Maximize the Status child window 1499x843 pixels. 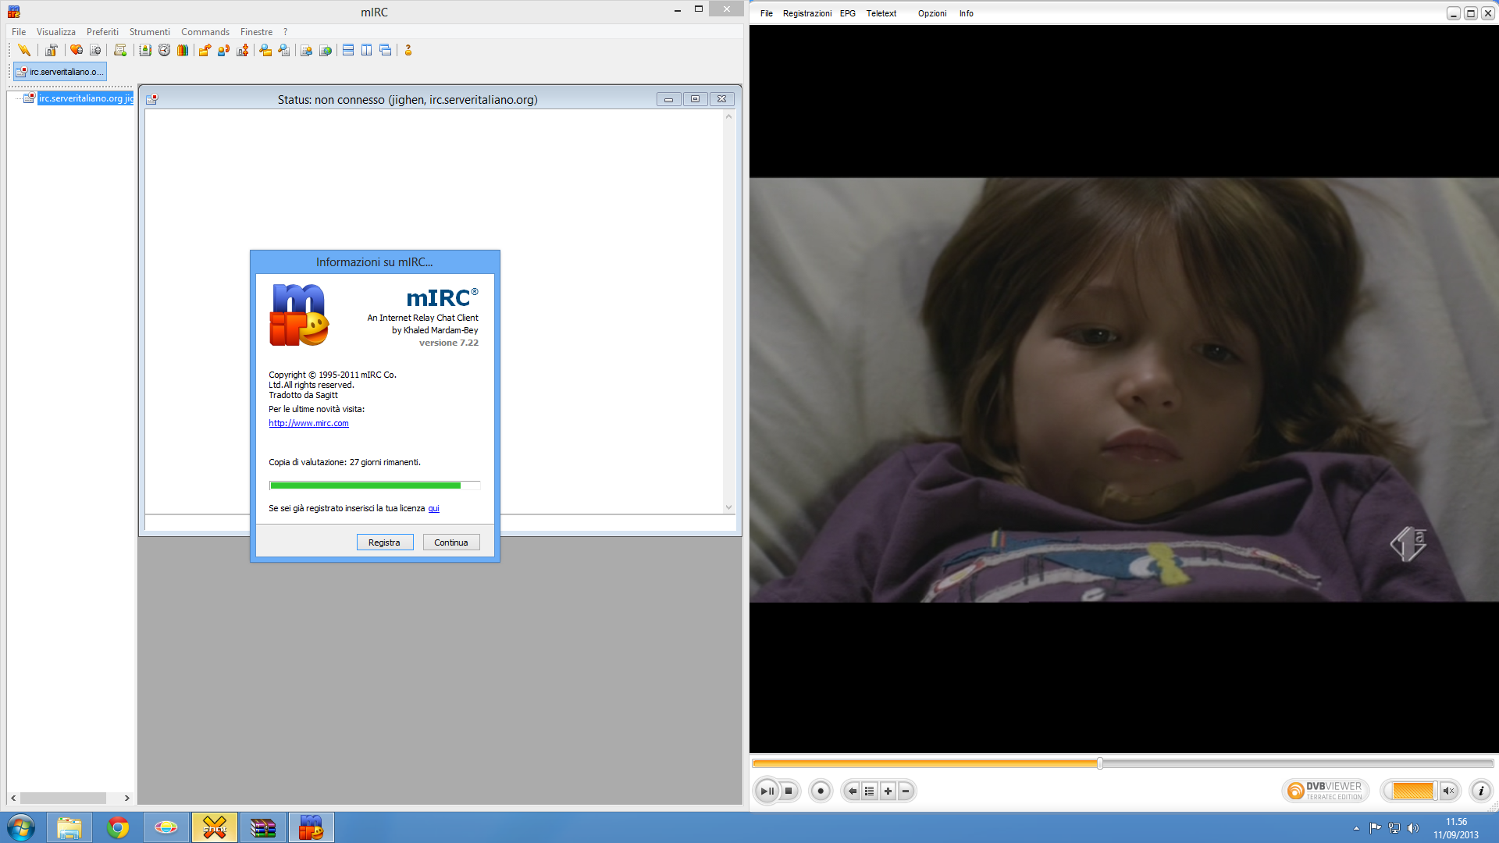coord(695,99)
